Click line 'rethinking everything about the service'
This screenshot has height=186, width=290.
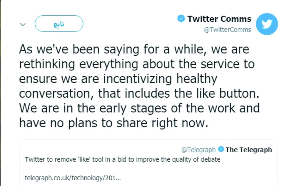(x=136, y=64)
